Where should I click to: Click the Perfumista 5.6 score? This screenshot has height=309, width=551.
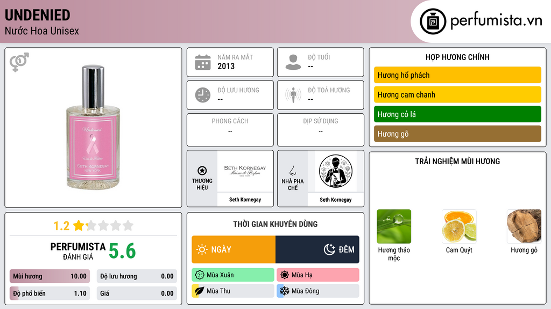[x=122, y=251]
